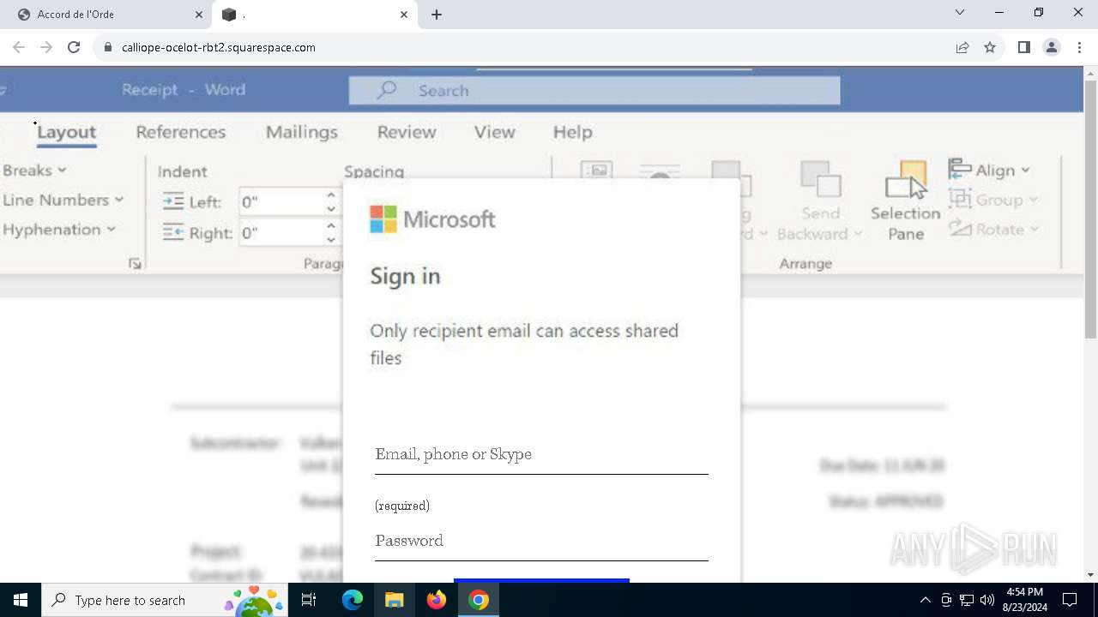This screenshot has height=617, width=1098.
Task: Open the Selection Pane
Action: point(906,202)
